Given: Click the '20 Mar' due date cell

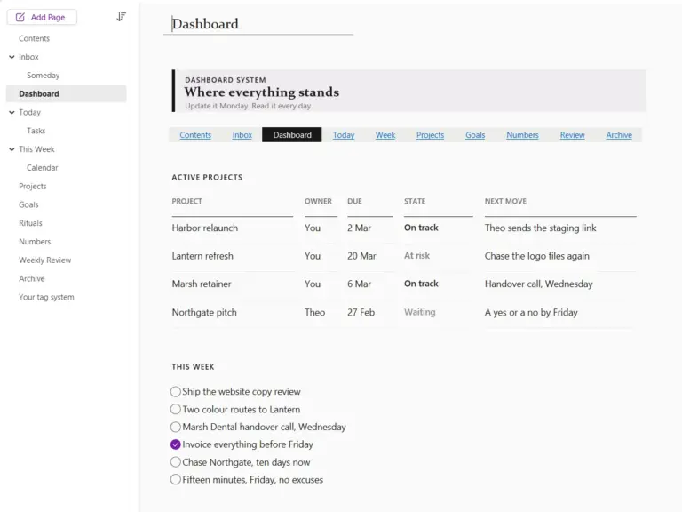Looking at the screenshot, I should (361, 256).
